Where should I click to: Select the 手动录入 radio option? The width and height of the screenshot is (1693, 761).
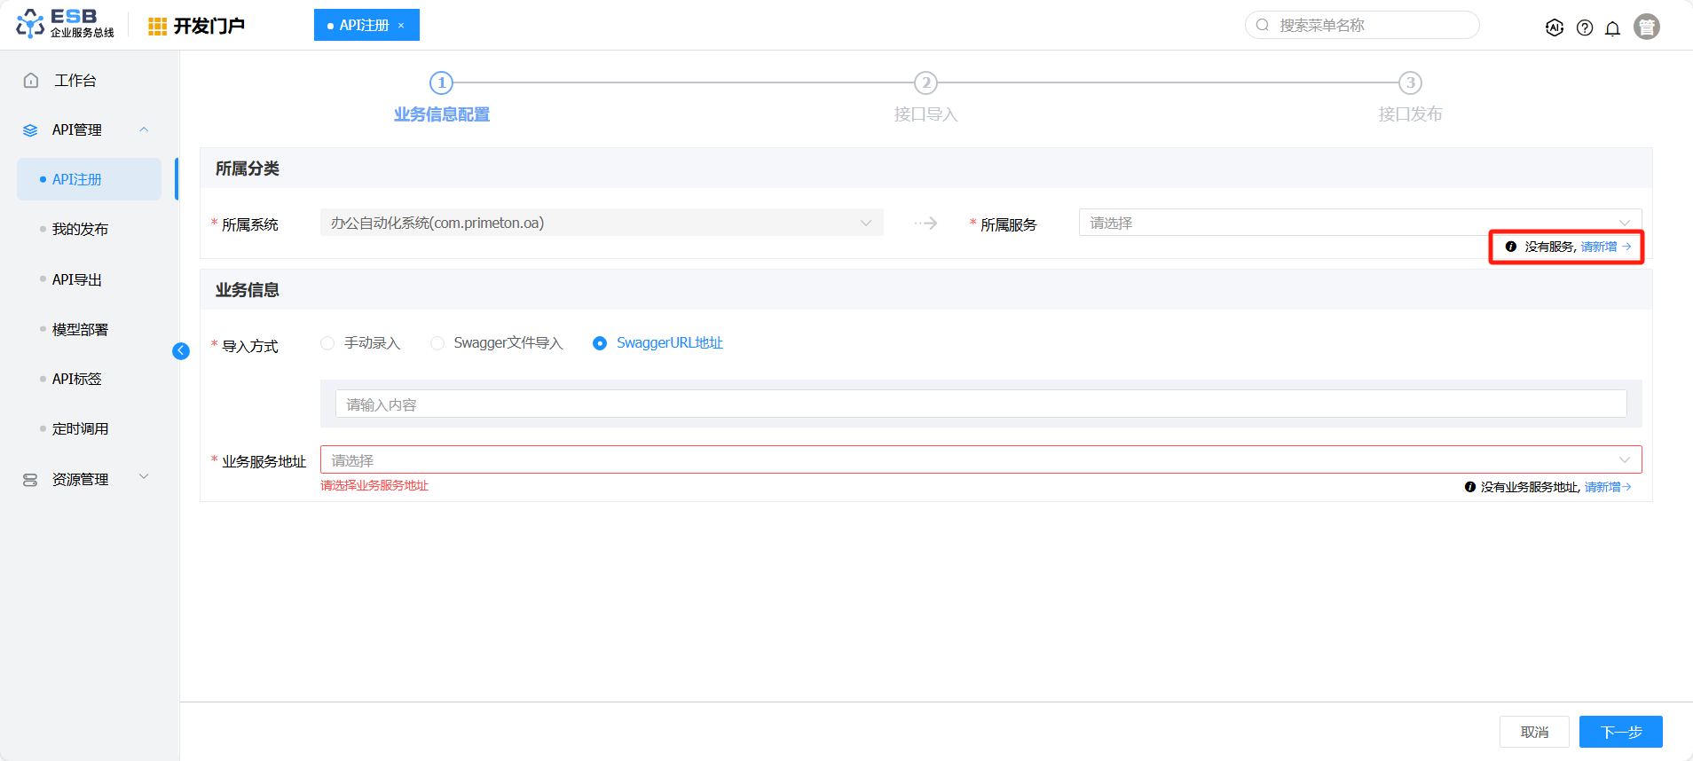click(327, 343)
